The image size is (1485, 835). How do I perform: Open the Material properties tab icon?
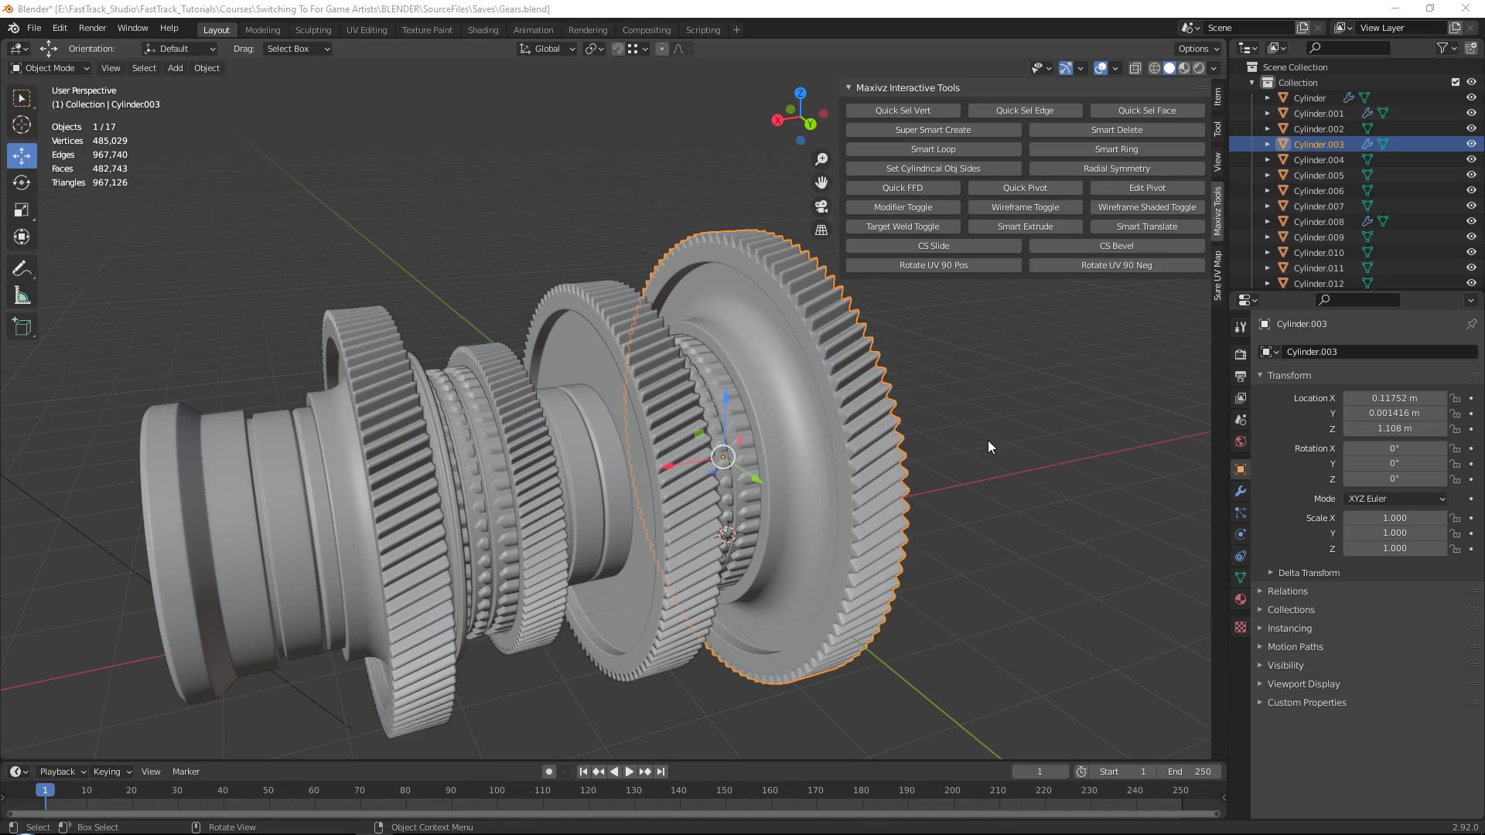pyautogui.click(x=1241, y=599)
